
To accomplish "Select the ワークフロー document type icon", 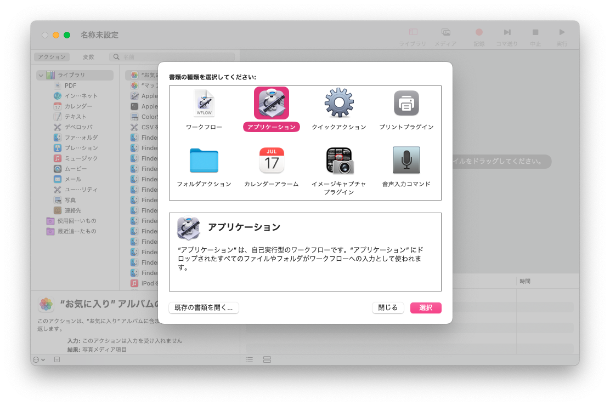I will pos(204,103).
